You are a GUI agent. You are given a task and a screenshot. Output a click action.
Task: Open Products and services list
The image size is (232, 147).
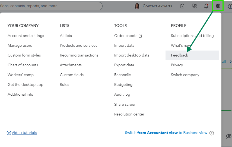pos(78,45)
